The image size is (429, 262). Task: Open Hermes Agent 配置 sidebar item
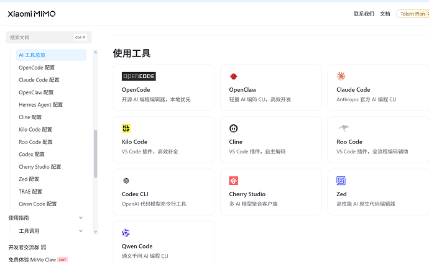(41, 105)
